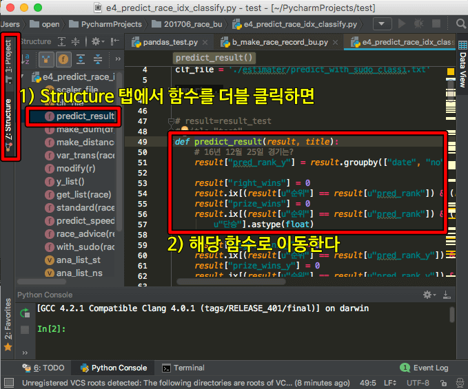Open the Data View side panel
Screen dimensions: 468x389
pyautogui.click(x=462, y=65)
